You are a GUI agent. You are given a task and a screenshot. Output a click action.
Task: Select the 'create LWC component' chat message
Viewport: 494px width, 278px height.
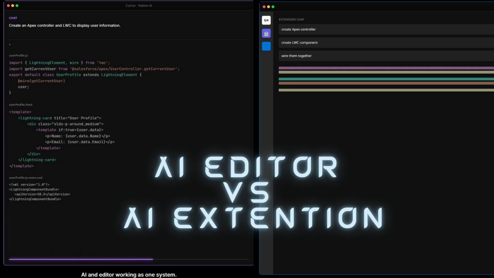386,42
